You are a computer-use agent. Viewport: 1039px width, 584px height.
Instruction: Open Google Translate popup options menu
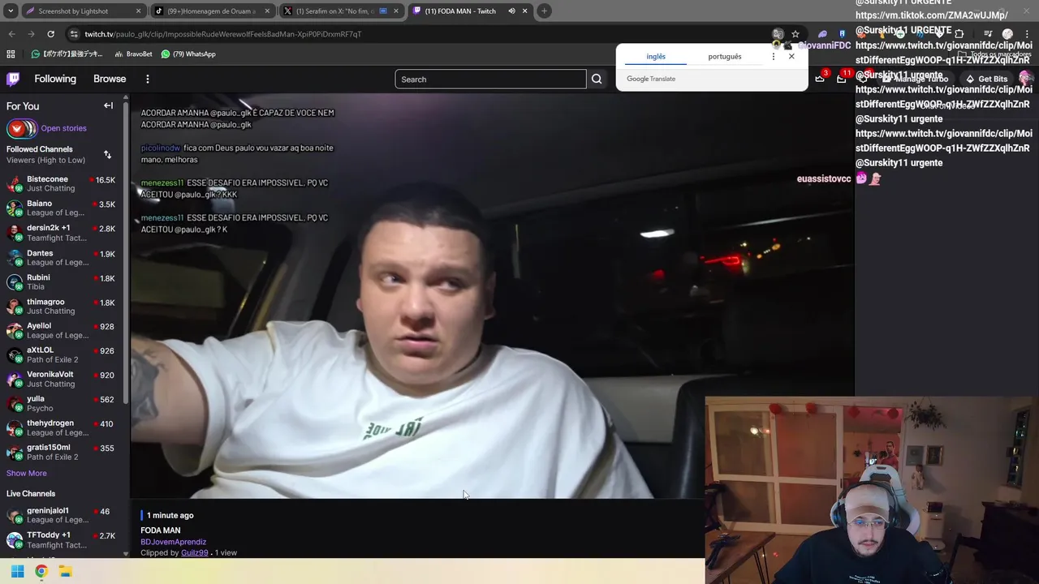[x=774, y=56]
